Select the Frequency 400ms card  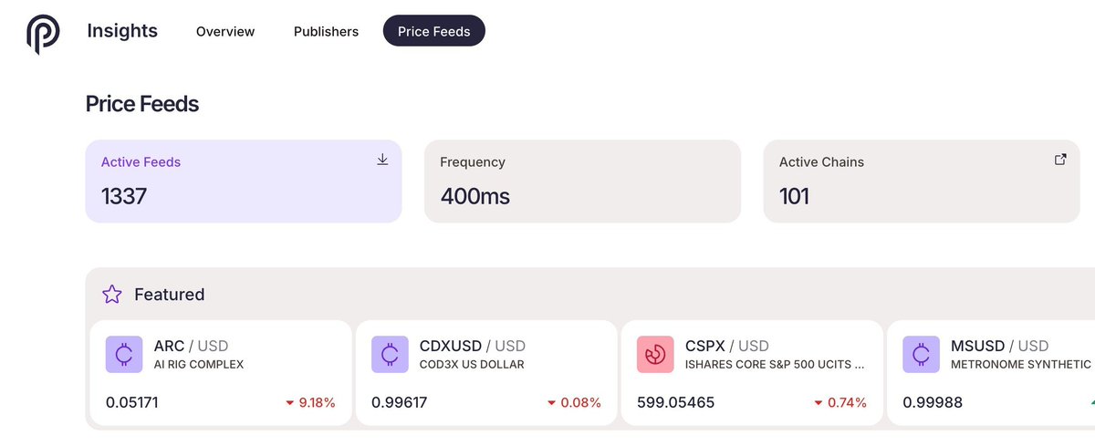click(x=582, y=182)
